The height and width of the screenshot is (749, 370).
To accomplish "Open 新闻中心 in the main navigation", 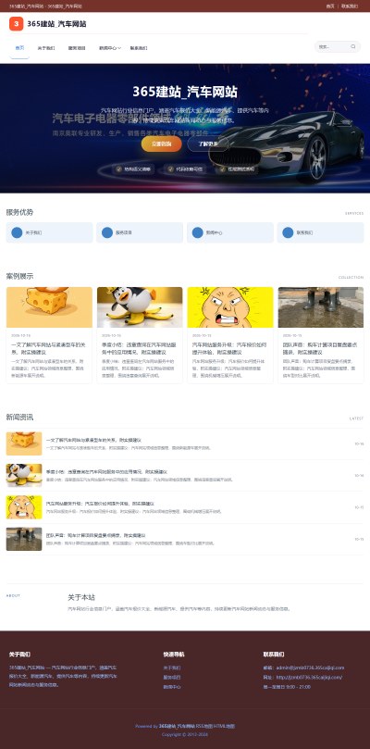I will click(108, 48).
